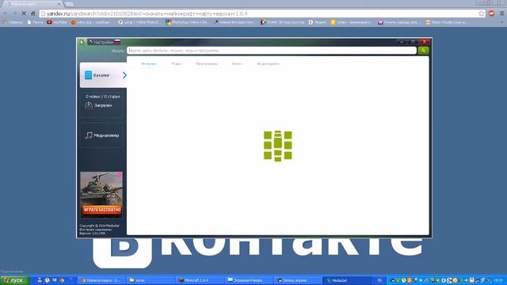Image resolution: width=507 pixels, height=285 pixels.
Task: Maximize the MediaGet window
Action: click(x=413, y=42)
